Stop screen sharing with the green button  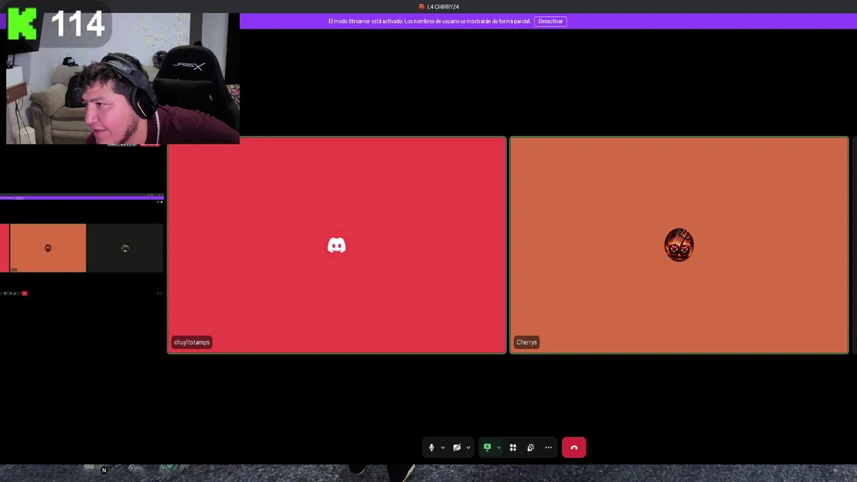[487, 447]
